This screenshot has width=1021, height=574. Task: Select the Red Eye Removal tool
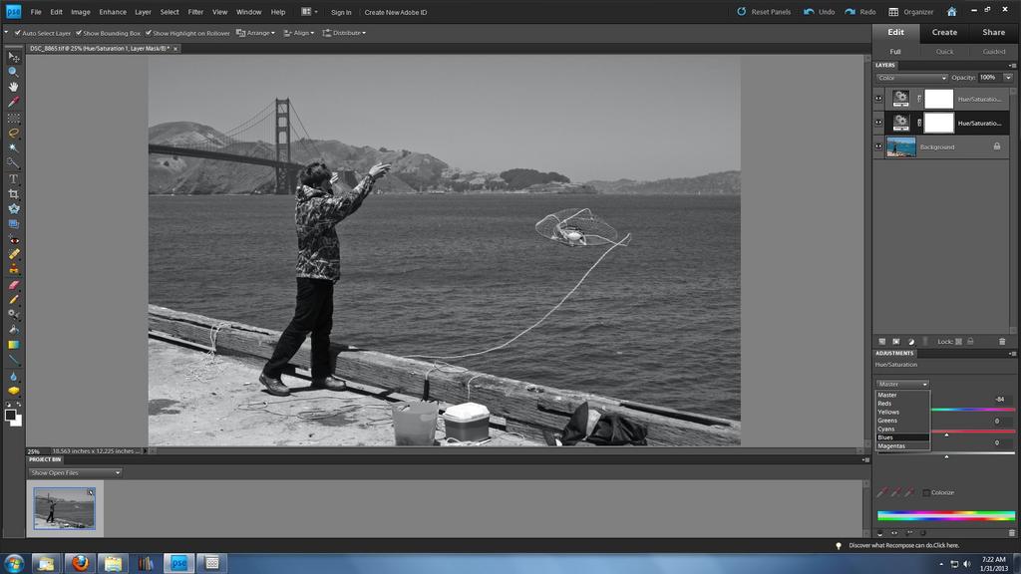pos(14,239)
